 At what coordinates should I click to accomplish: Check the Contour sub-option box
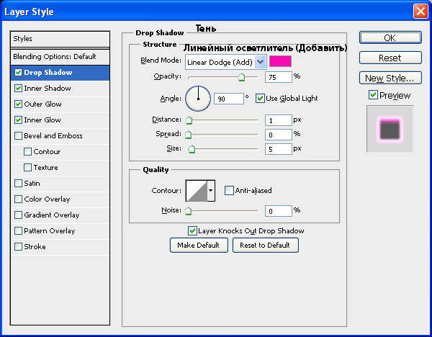pos(27,151)
